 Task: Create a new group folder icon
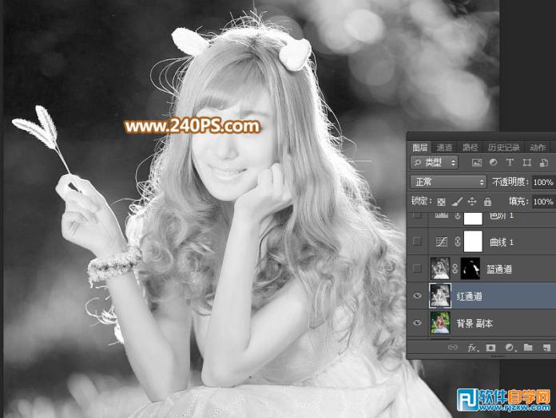pyautogui.click(x=528, y=348)
